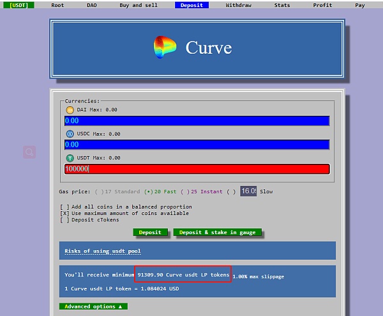Screen dimensions: 383x316
Task: Edit the custom gas price value box
Action: [248, 191]
